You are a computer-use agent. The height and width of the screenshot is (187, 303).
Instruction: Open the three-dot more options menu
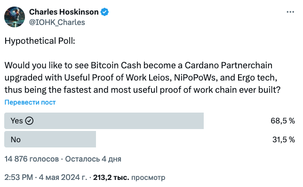tap(290, 12)
